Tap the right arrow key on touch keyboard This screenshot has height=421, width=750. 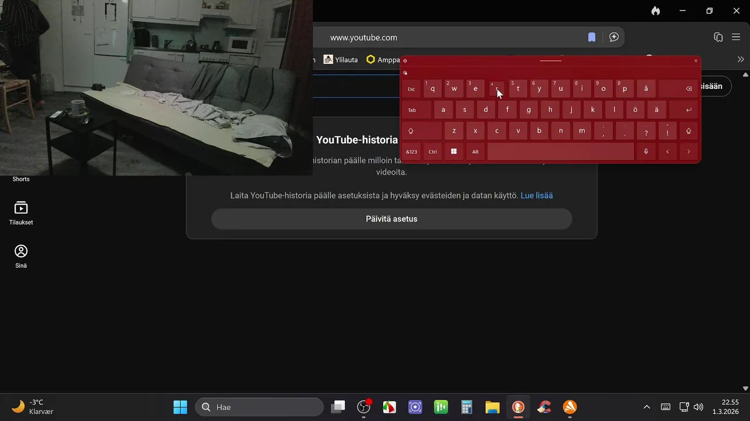(x=689, y=151)
